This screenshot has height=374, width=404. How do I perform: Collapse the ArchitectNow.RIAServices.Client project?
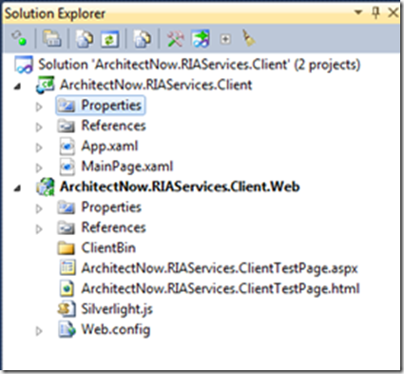click(x=18, y=86)
